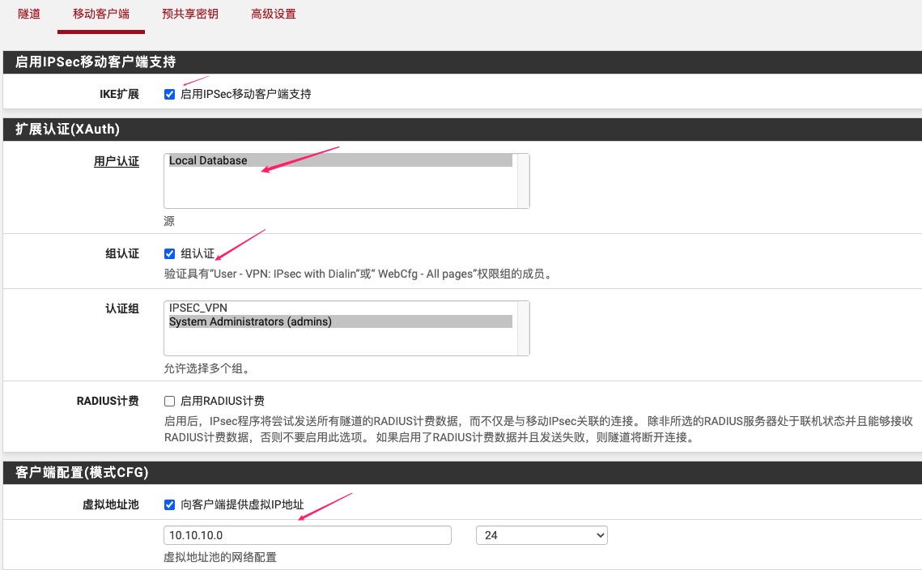
Task: Toggle the 向客户端提供虚拟IP地址 checkbox
Action: pyautogui.click(x=170, y=505)
